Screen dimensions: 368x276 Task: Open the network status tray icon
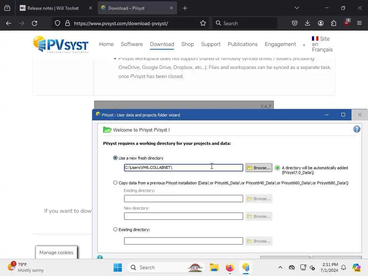[x=303, y=267]
